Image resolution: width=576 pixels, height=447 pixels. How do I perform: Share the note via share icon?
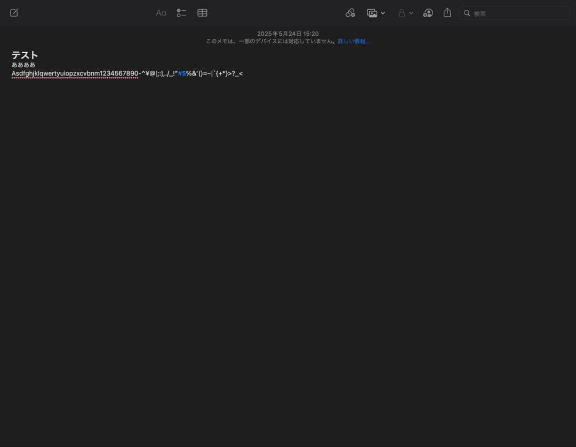click(447, 13)
